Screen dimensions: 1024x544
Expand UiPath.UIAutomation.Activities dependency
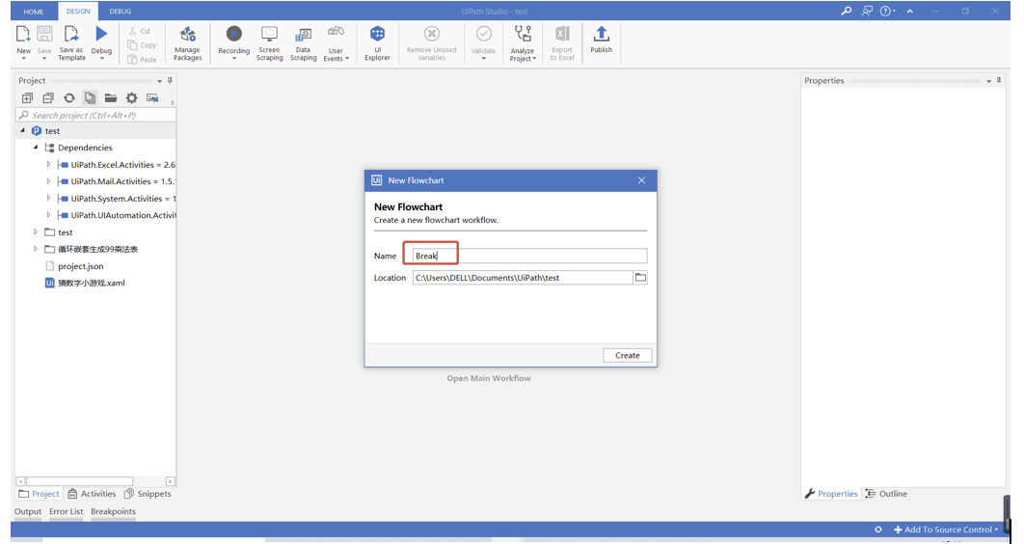tap(48, 215)
